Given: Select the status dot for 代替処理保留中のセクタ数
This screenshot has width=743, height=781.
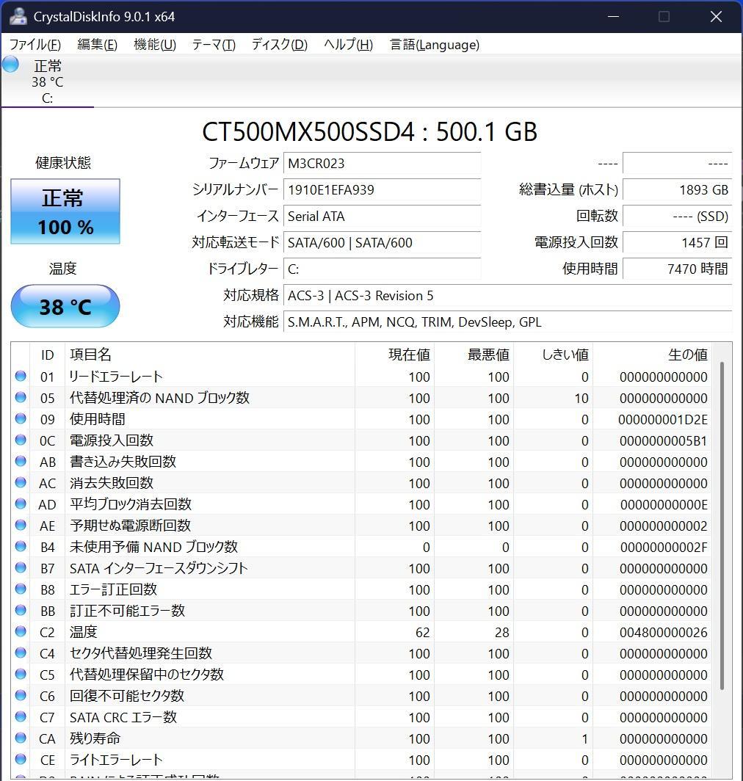Looking at the screenshot, I should click(20, 675).
